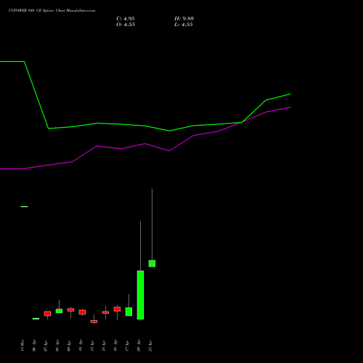Click the open value O: 4.55
363x363 pixels.
click(x=126, y=25)
